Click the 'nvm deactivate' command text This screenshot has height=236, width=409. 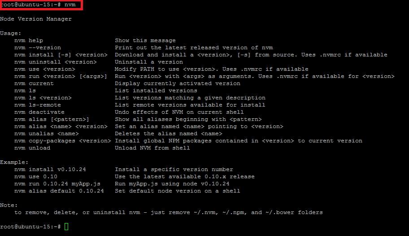(39, 112)
